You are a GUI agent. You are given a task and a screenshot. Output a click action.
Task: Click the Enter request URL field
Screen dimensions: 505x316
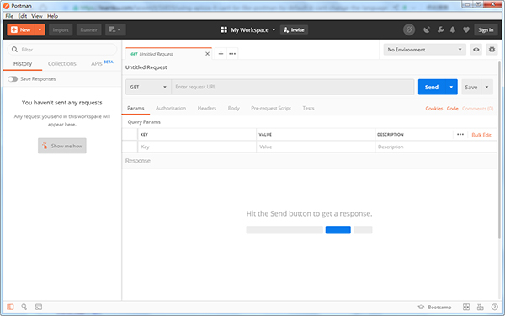coord(293,87)
